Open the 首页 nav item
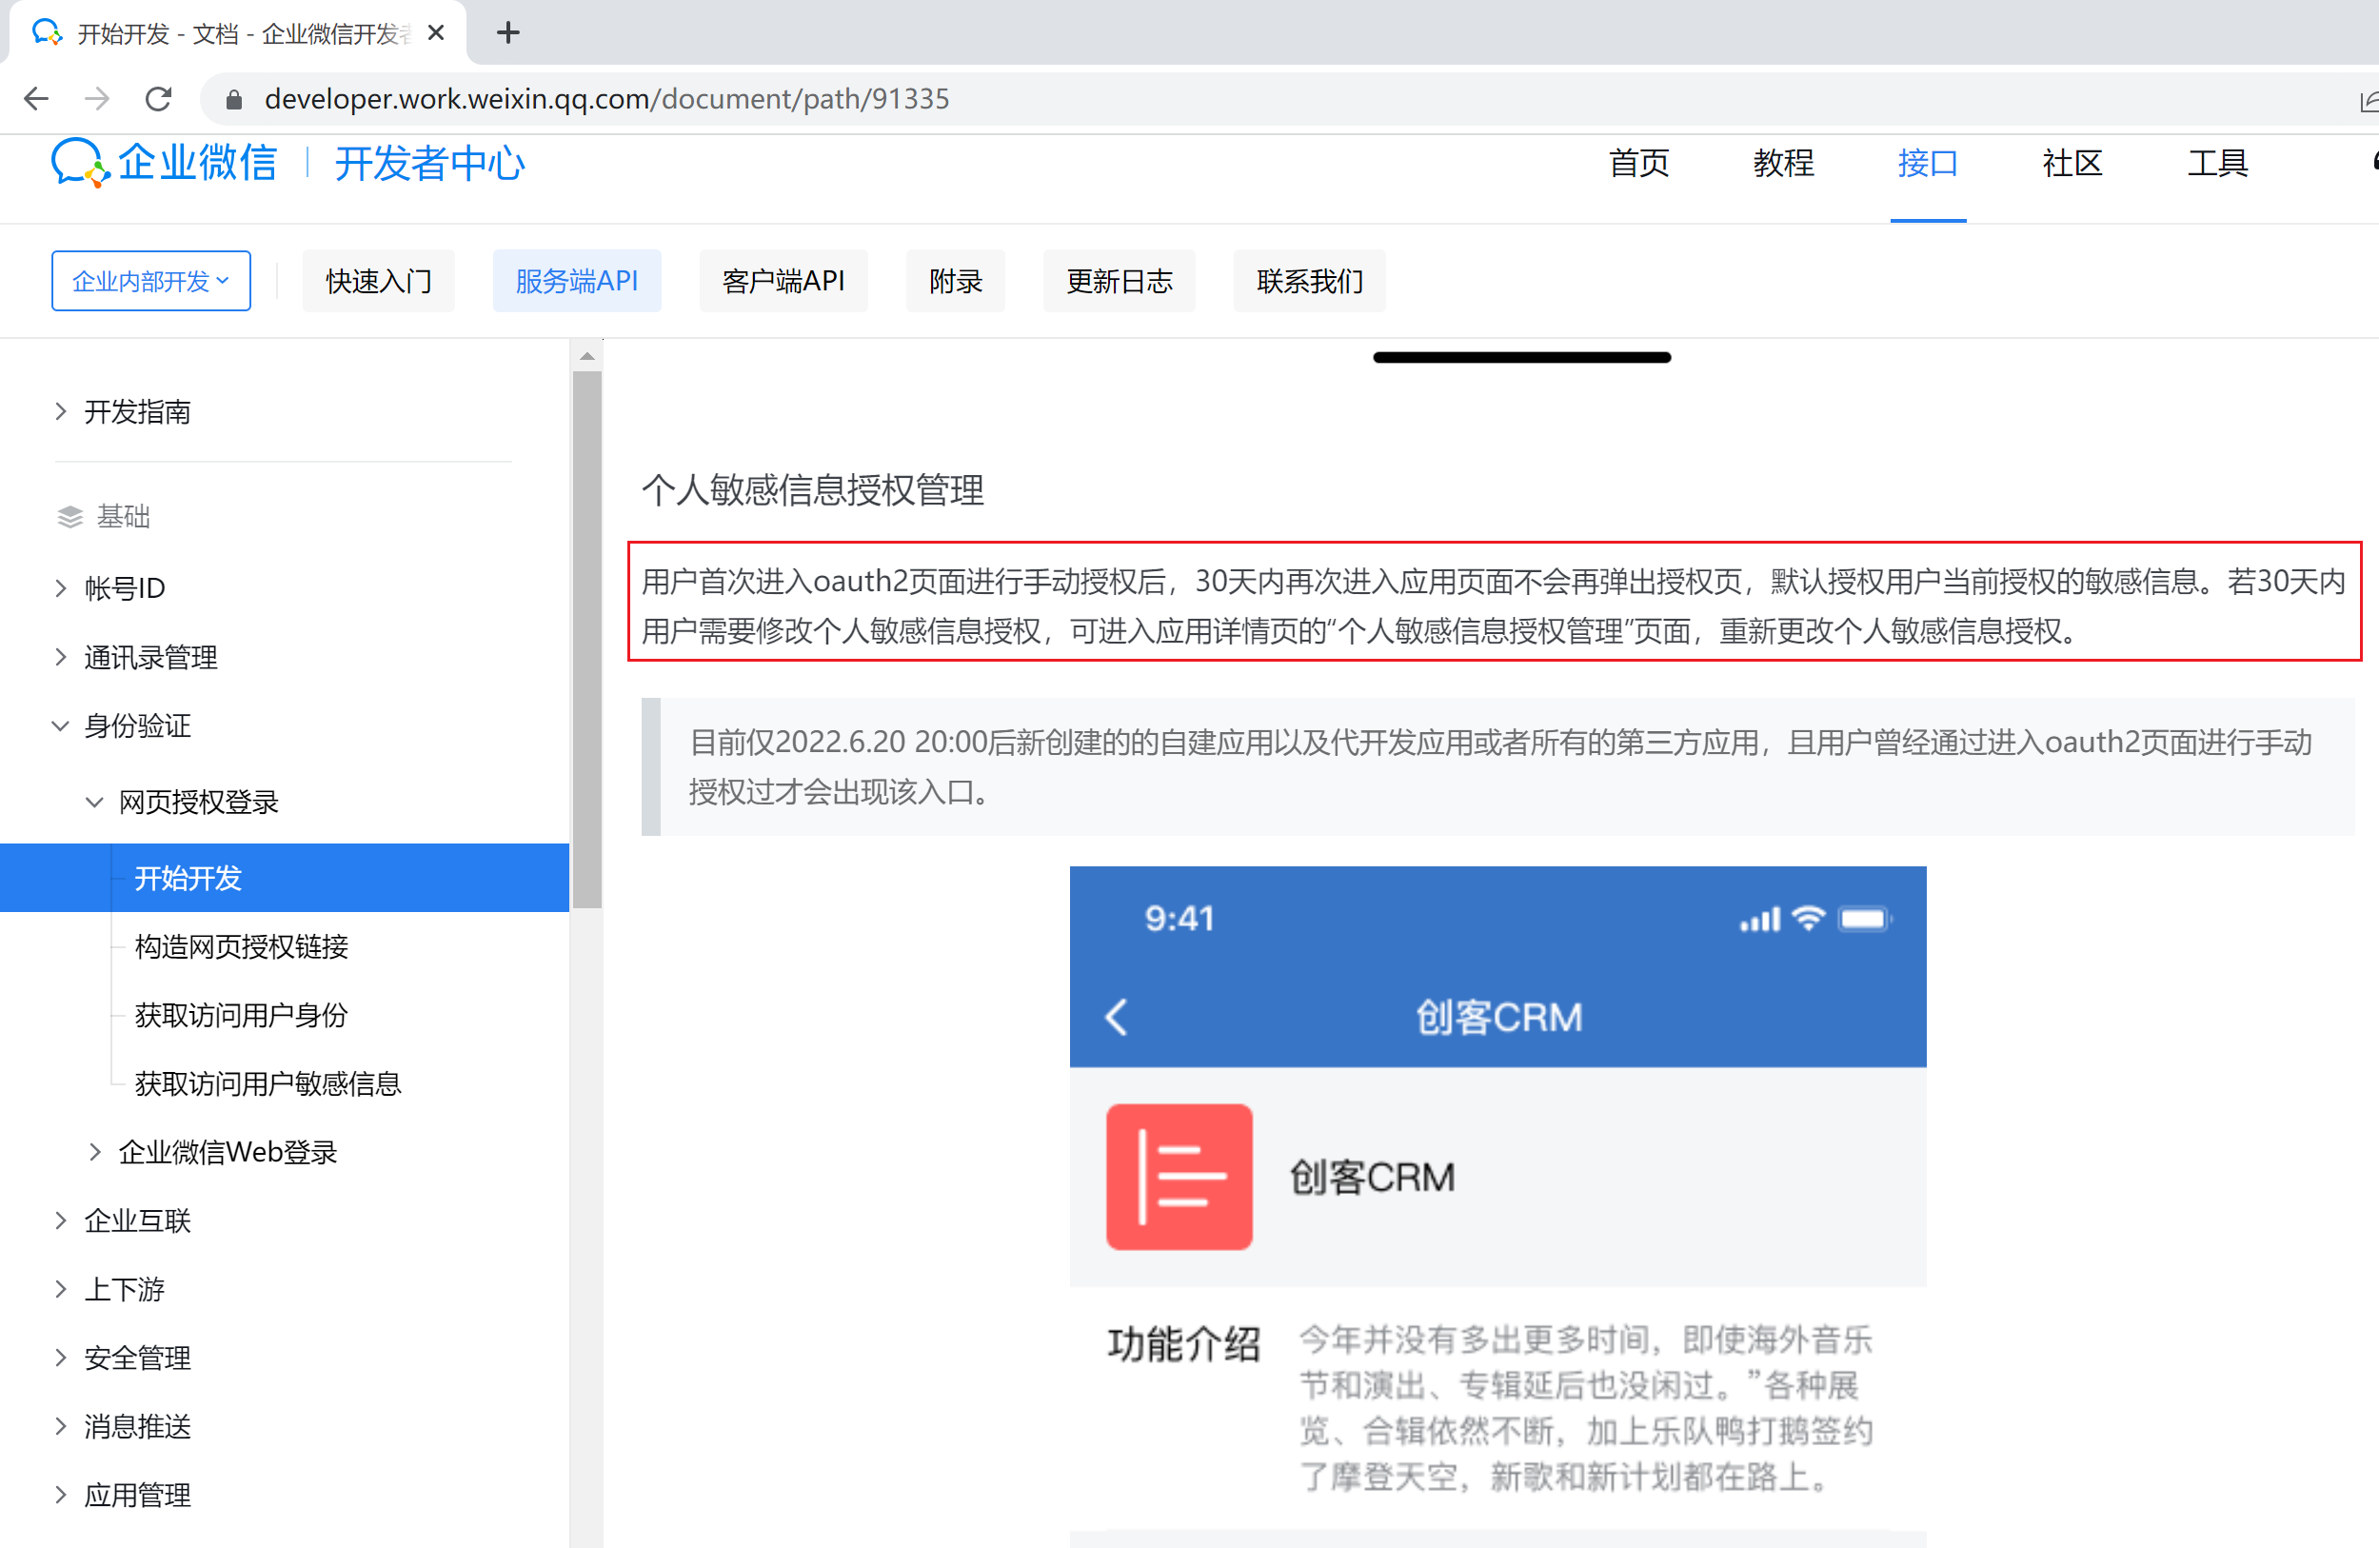The width and height of the screenshot is (2379, 1548). (x=1638, y=163)
